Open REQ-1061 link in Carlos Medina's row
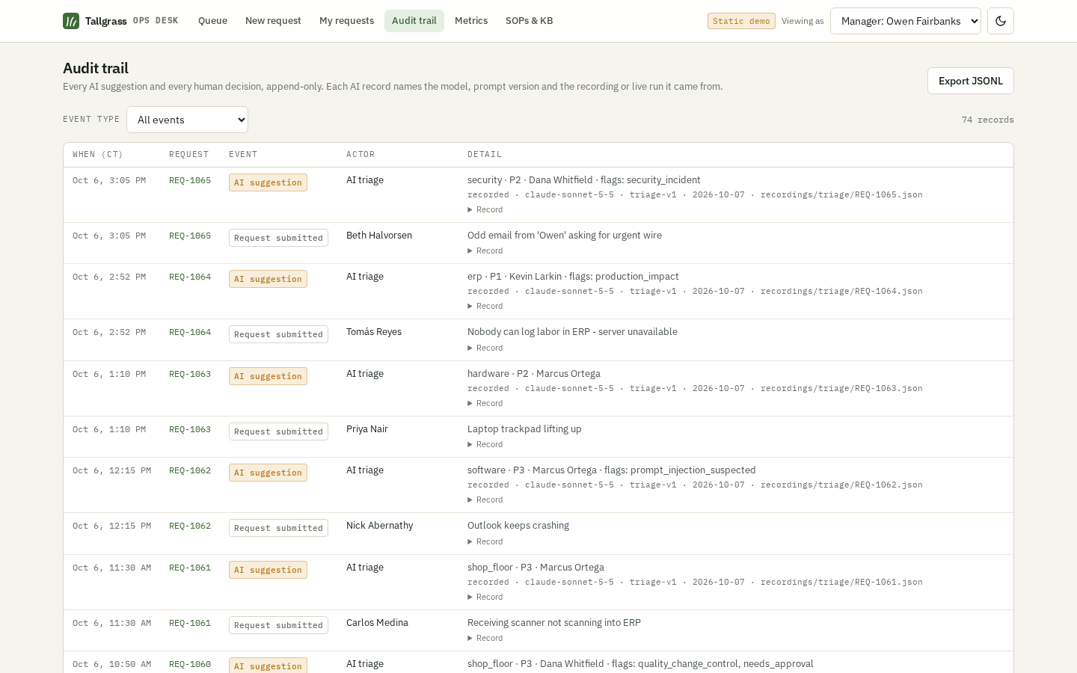This screenshot has height=673, width=1077. 190,623
